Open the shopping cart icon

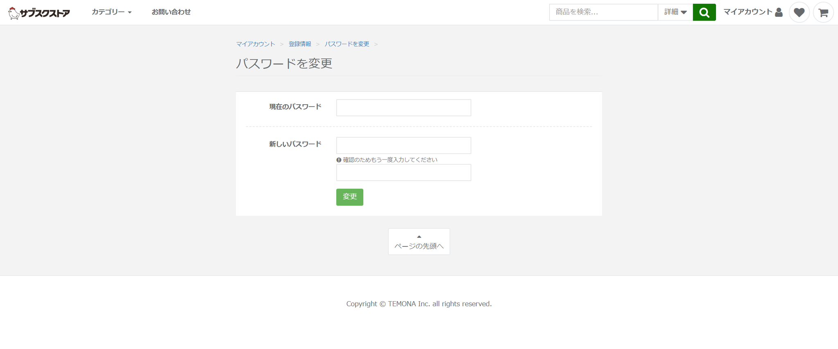click(823, 13)
